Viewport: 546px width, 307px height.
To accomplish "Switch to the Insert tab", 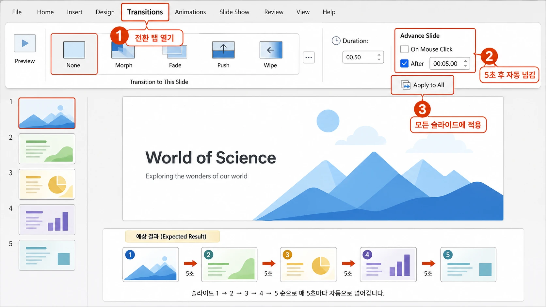I will coord(75,12).
